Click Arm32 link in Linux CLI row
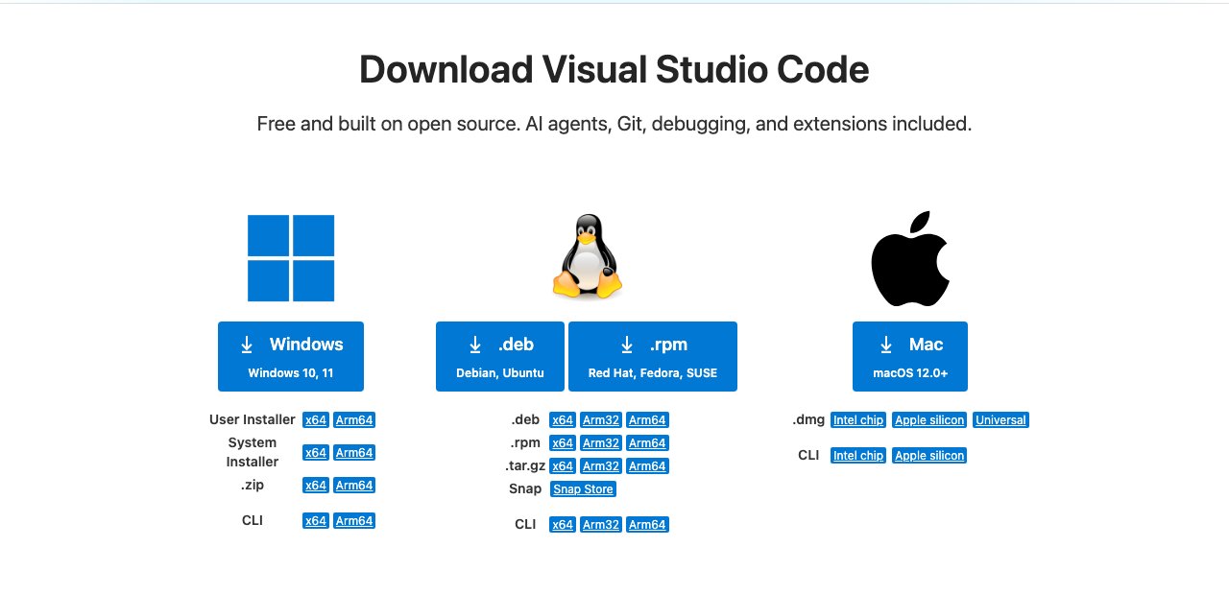 [601, 524]
